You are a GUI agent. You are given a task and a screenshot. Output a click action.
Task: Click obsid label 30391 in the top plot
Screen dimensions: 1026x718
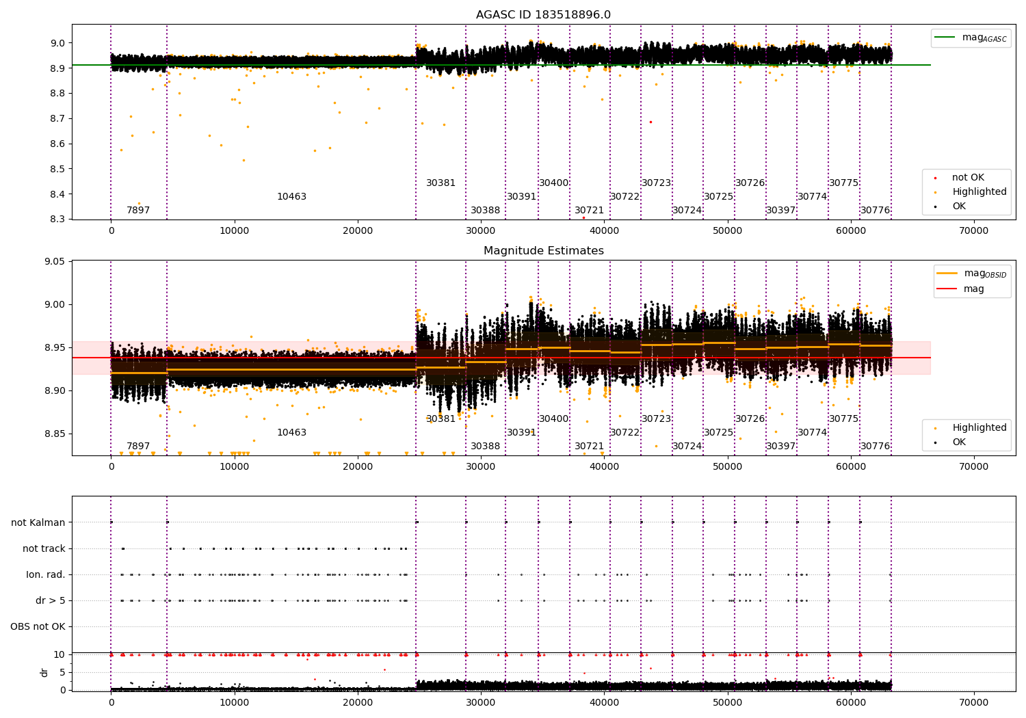click(521, 197)
